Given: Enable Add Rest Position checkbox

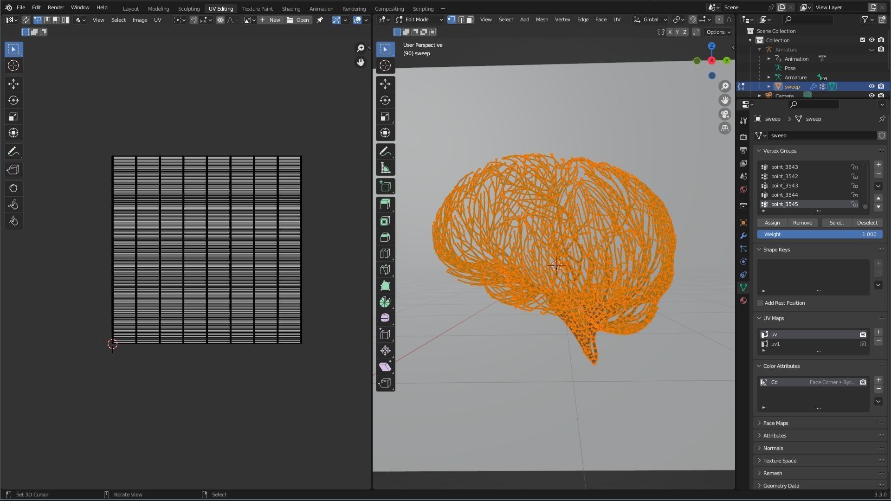Looking at the screenshot, I should coord(760,303).
